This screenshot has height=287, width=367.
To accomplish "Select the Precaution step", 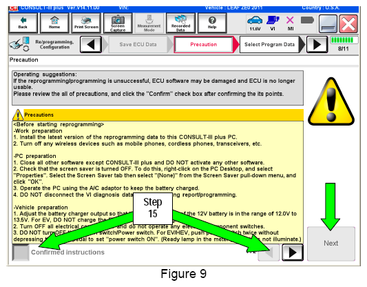I will click(204, 44).
